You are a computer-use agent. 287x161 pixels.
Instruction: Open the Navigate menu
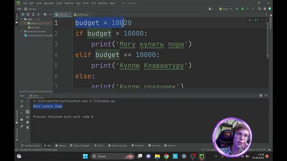click(x=49, y=3)
